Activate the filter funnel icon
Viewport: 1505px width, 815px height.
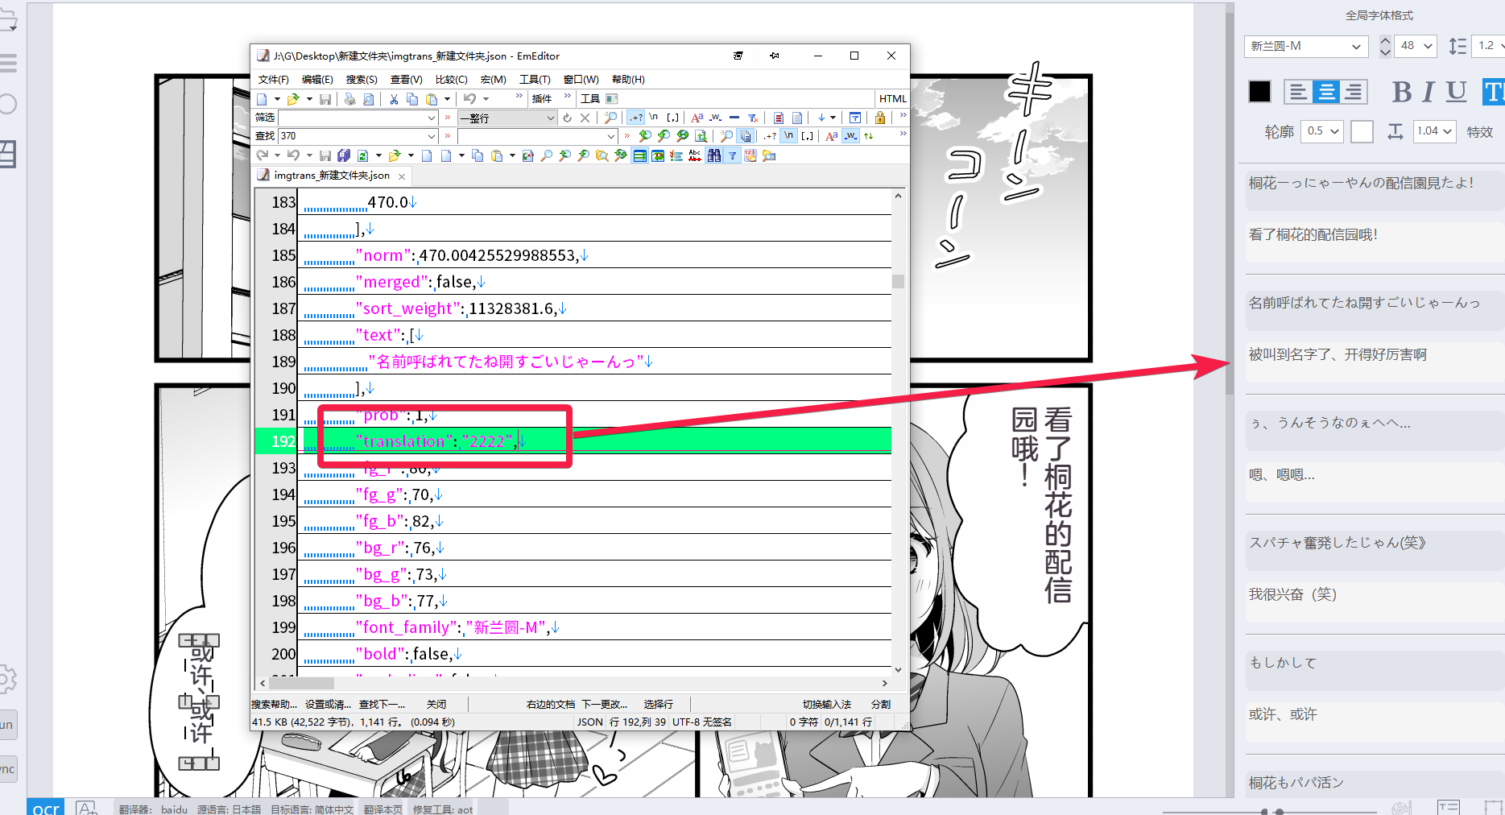[x=730, y=155]
